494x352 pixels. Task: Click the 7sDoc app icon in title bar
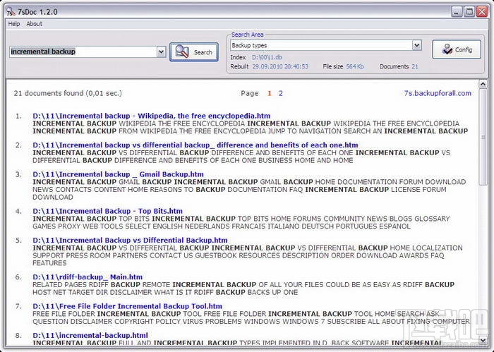point(11,12)
